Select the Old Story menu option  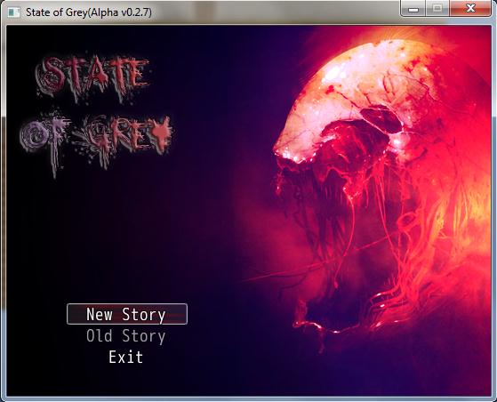[x=126, y=336]
